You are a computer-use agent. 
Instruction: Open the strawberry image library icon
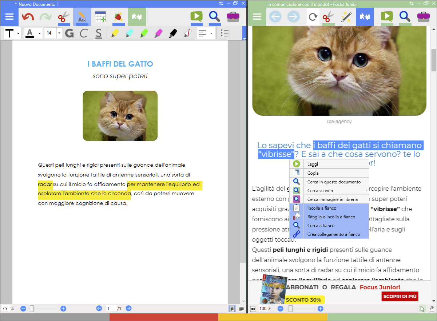pyautogui.click(x=118, y=17)
